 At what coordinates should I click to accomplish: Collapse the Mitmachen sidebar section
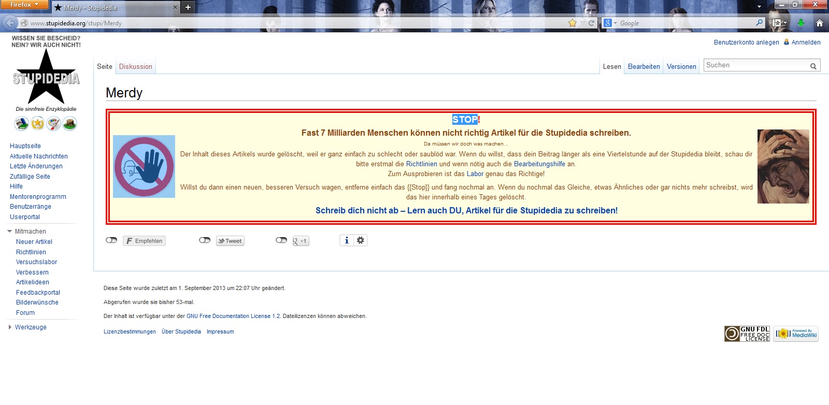[x=10, y=232]
